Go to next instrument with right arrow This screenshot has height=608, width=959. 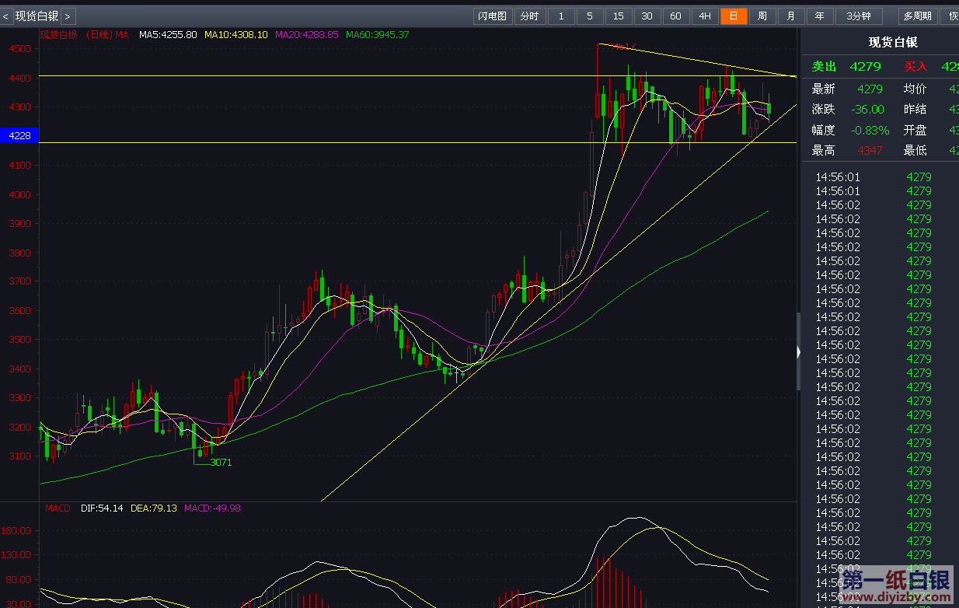point(68,16)
